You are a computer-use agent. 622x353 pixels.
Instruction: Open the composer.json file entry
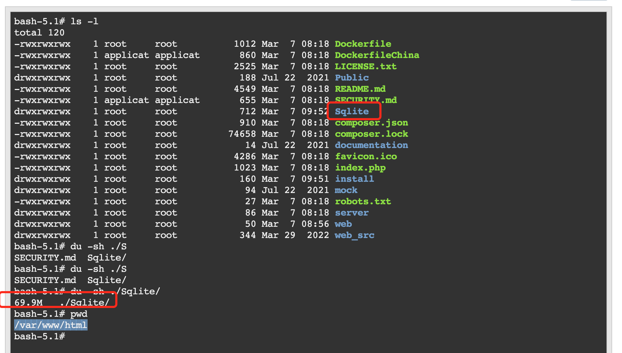tap(372, 123)
